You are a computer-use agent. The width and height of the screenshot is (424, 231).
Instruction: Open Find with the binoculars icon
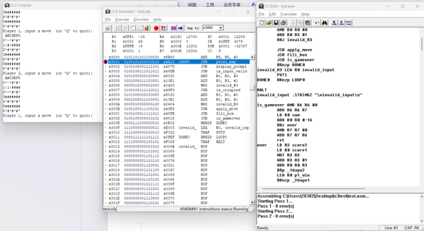(325, 23)
